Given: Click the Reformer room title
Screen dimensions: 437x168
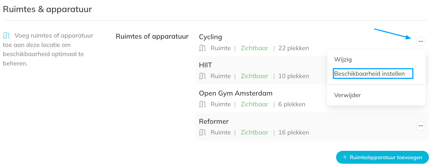Looking at the screenshot, I should click(214, 122).
